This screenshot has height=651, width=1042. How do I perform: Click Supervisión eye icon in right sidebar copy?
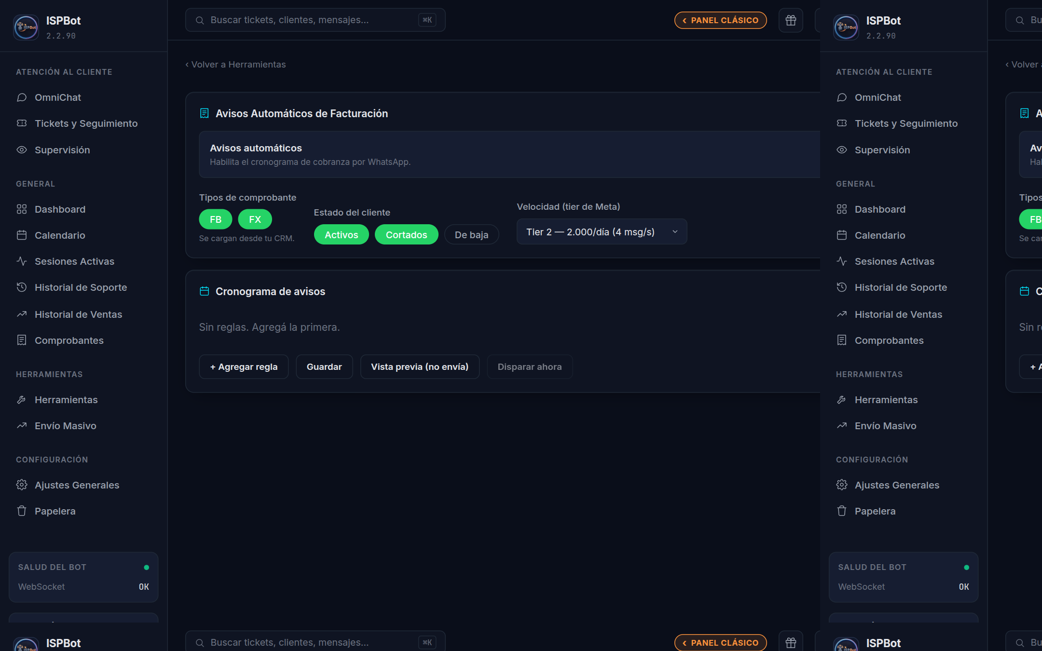click(842, 150)
